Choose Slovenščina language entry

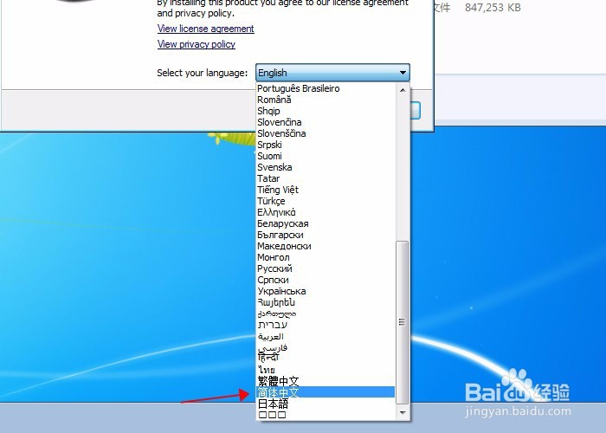(326, 133)
